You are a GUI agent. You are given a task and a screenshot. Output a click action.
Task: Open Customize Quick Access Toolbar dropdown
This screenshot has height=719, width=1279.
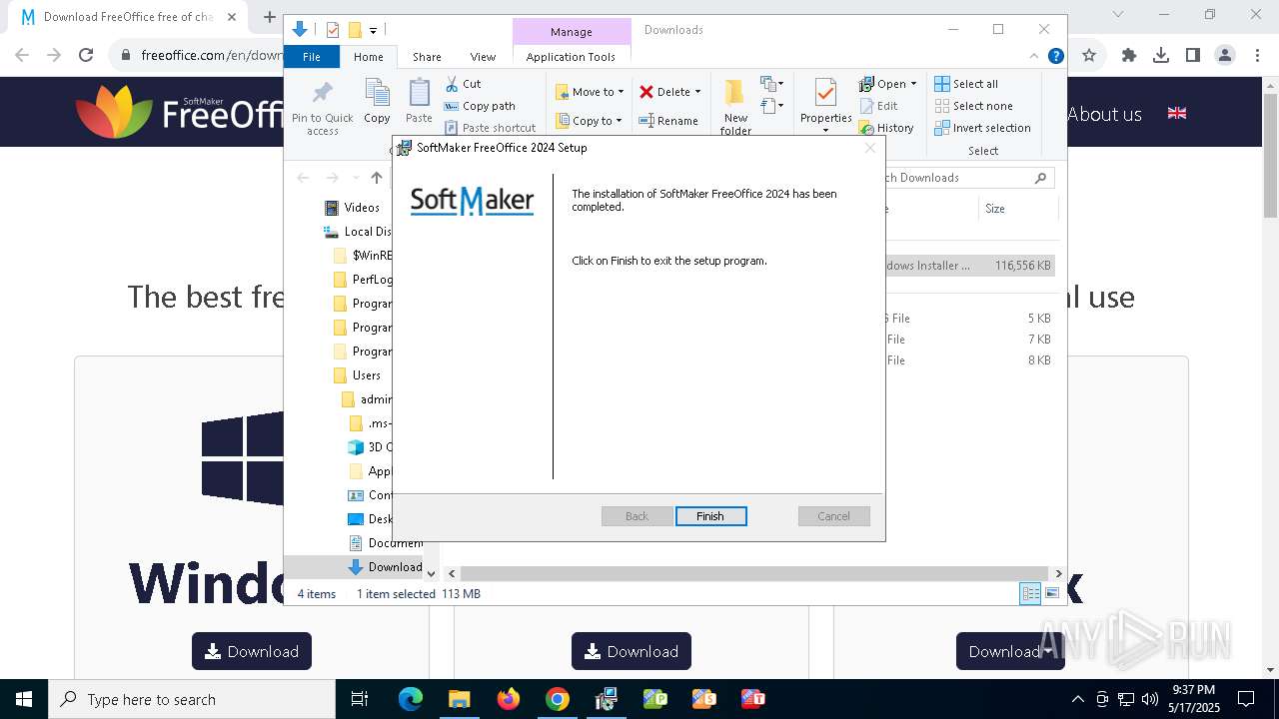(373, 31)
